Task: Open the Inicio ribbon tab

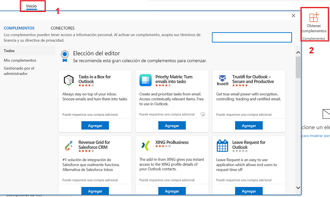Action: point(31,6)
